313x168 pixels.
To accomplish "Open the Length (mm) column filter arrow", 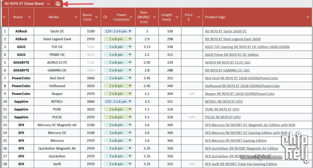I will point(177,17).
